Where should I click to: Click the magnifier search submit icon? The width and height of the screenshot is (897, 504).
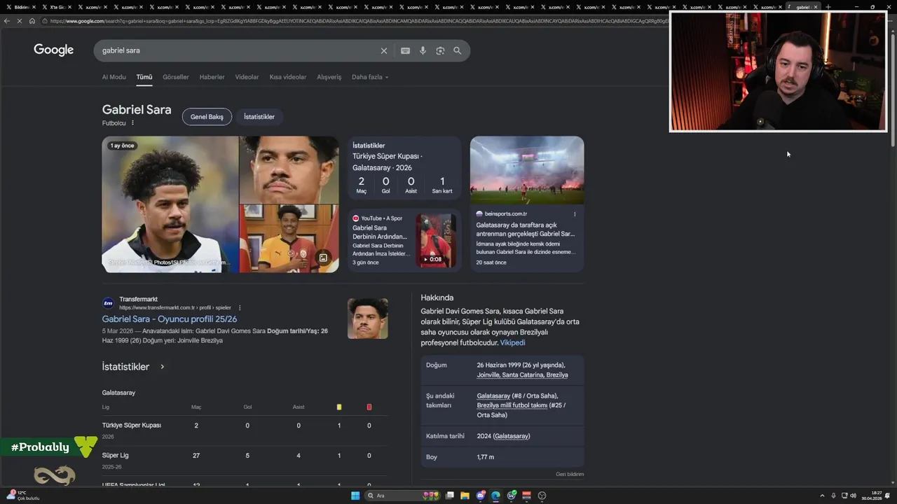click(457, 50)
